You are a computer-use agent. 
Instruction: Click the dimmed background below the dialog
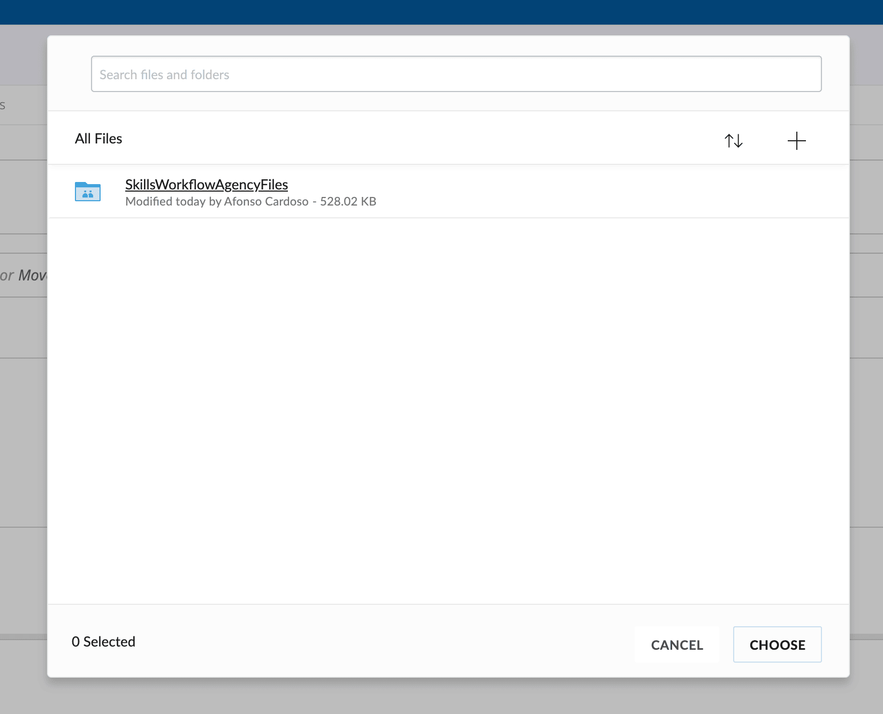pos(441,696)
